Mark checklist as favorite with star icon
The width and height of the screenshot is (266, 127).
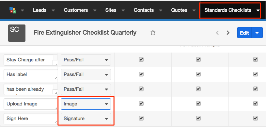pos(153,33)
